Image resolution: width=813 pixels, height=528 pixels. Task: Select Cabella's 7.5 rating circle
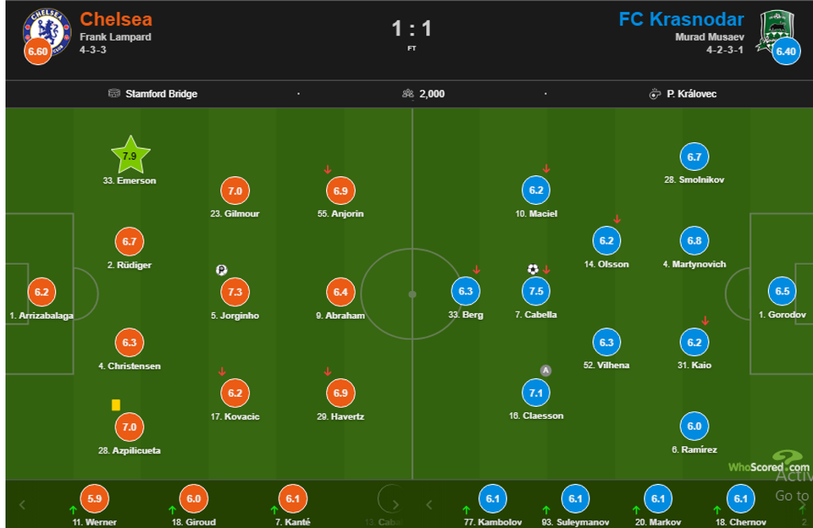[536, 291]
